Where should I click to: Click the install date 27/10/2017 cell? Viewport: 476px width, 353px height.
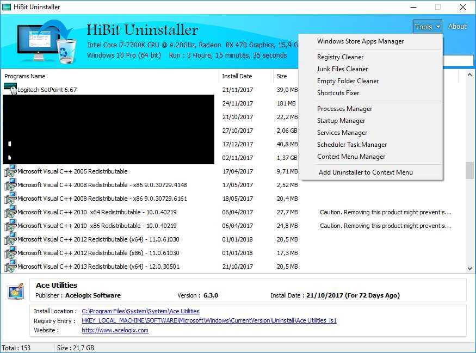pos(237,131)
